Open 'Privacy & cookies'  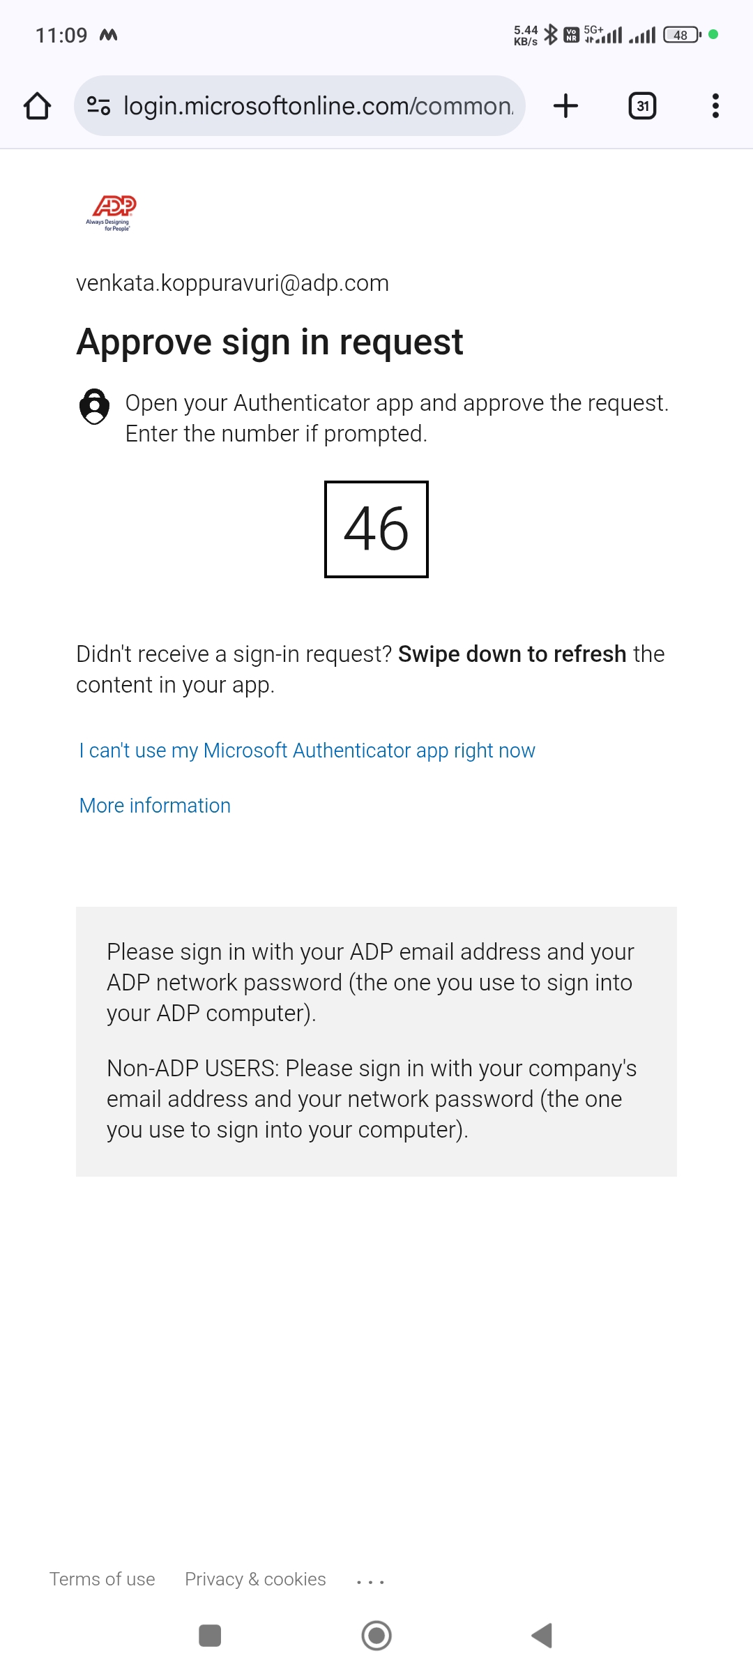[255, 1579]
